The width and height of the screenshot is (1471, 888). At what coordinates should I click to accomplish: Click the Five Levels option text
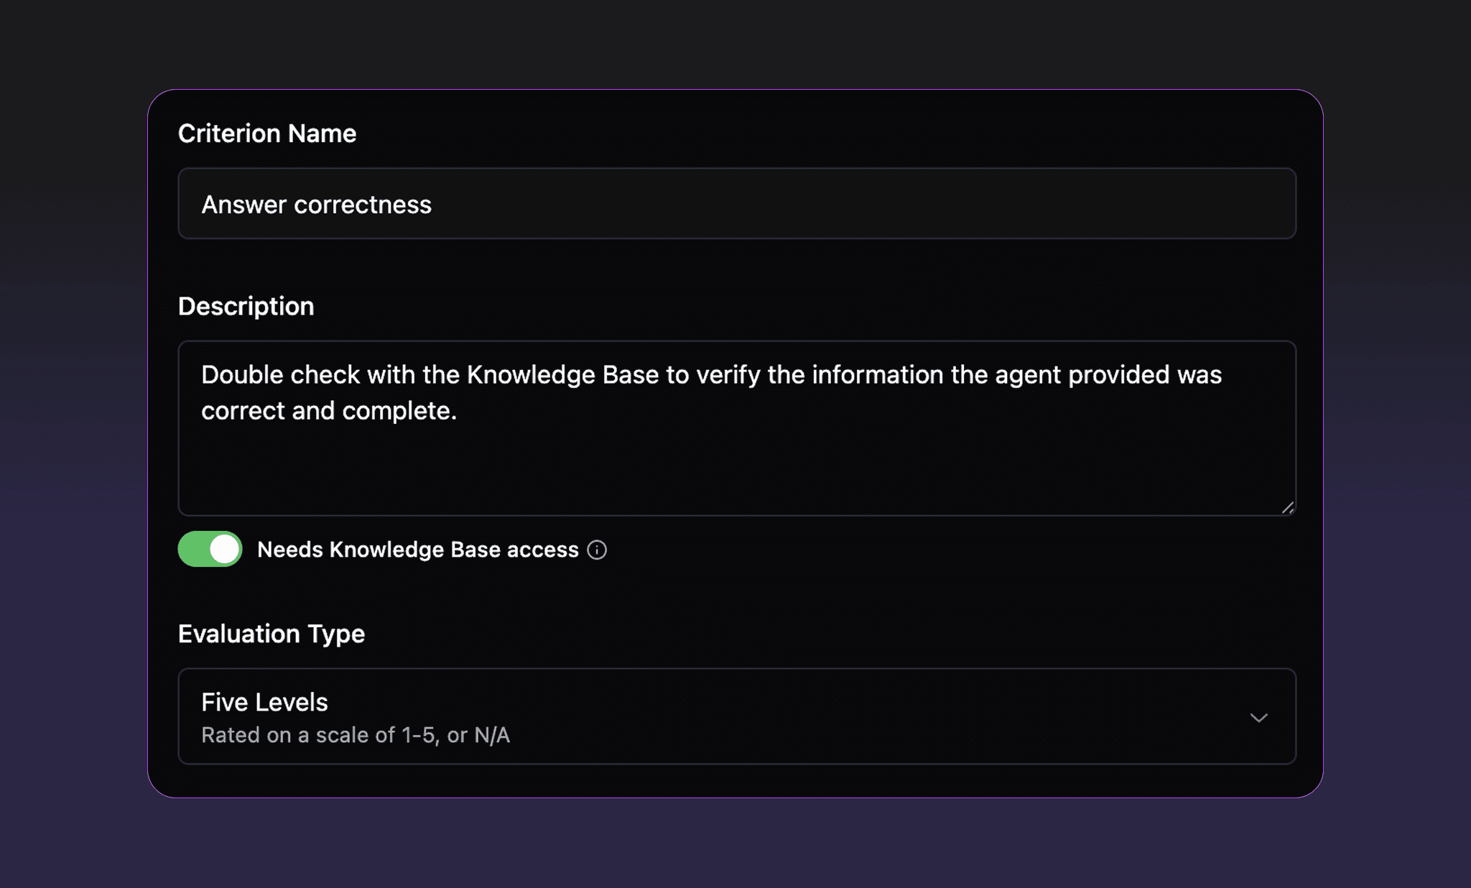coord(264,702)
